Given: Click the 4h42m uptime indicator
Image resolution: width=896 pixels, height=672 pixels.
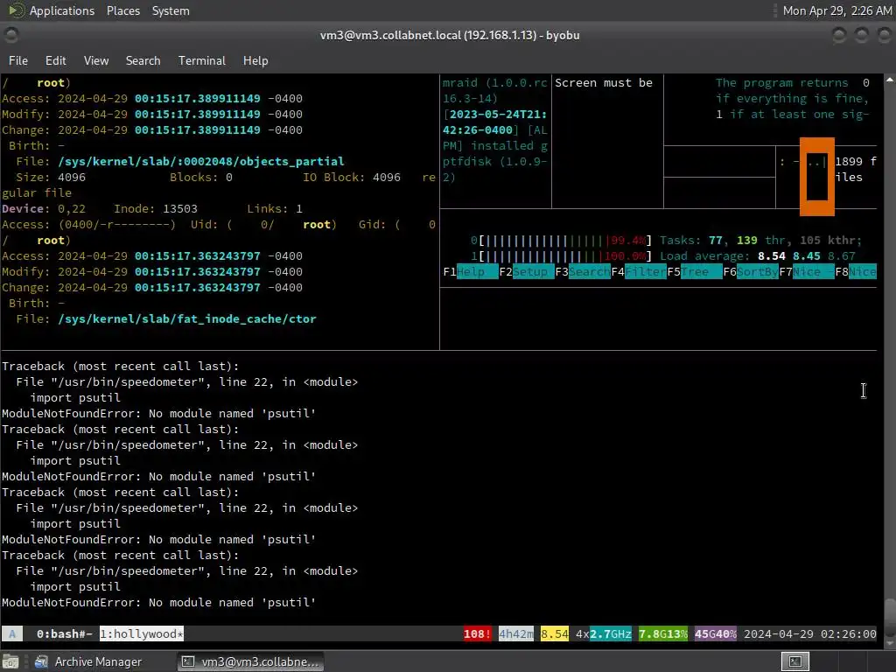Looking at the screenshot, I should click(516, 633).
